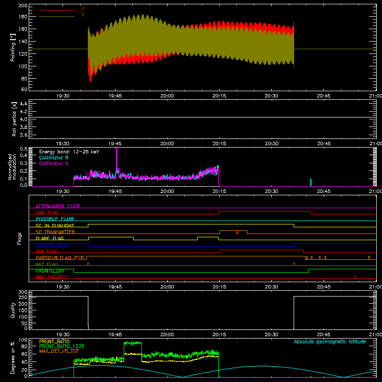Click the 'Normalized modulation' axis title

tap(12, 167)
